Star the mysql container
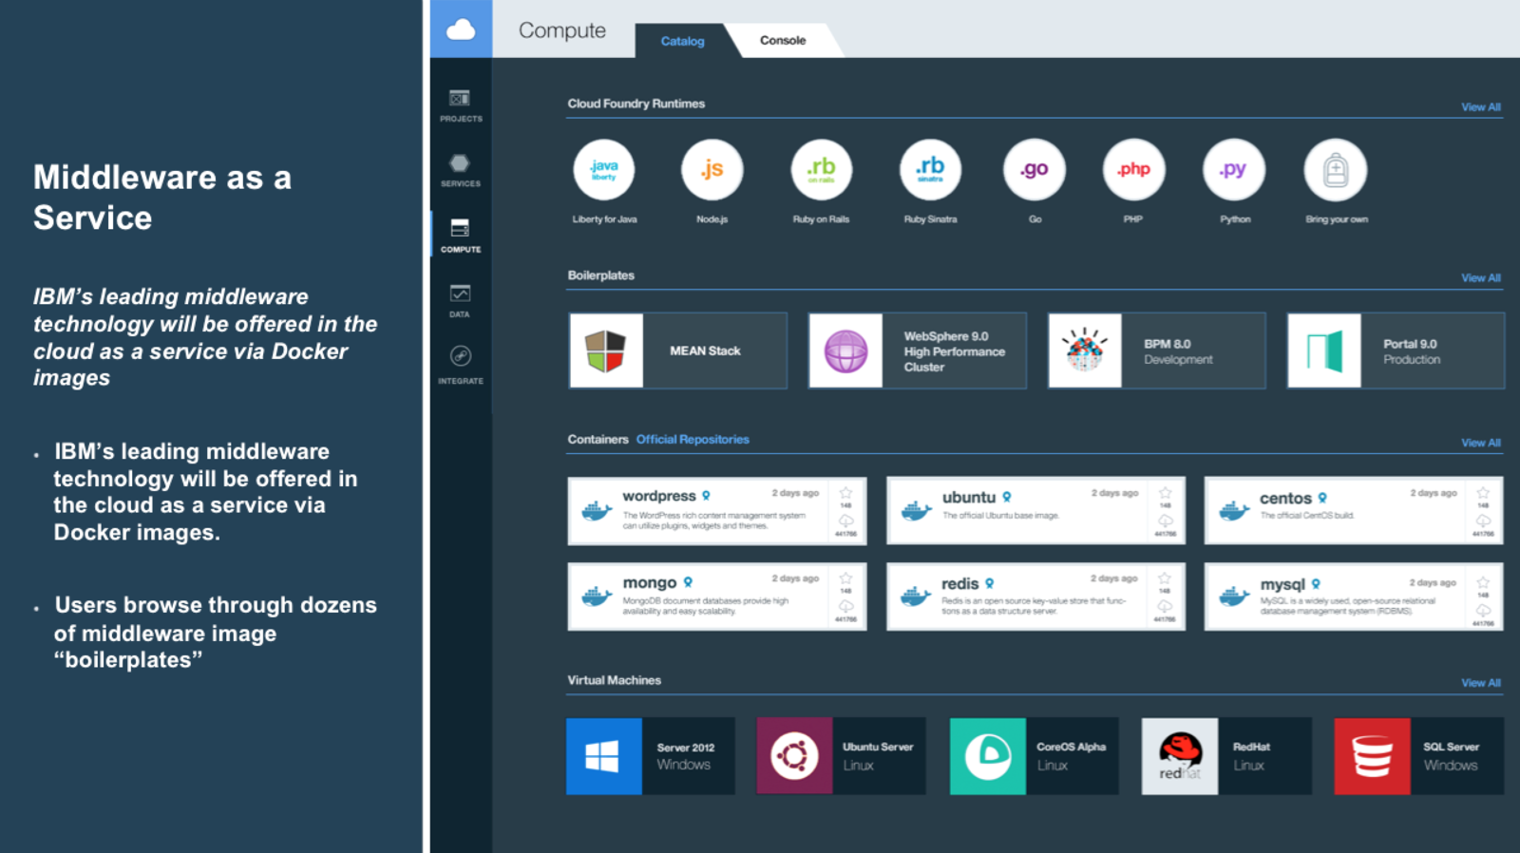The width and height of the screenshot is (1520, 853). [1483, 582]
